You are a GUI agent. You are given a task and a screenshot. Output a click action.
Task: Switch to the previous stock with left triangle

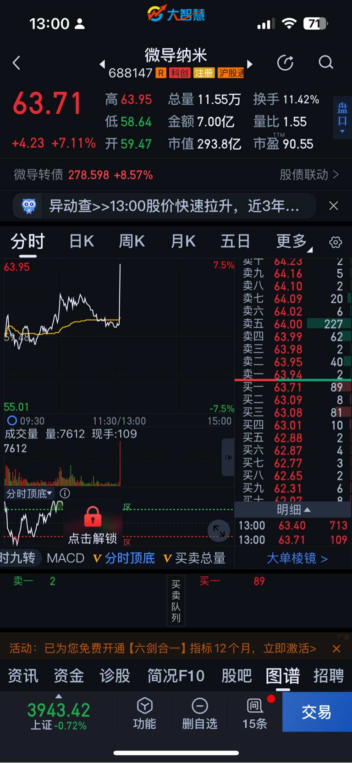(102, 64)
